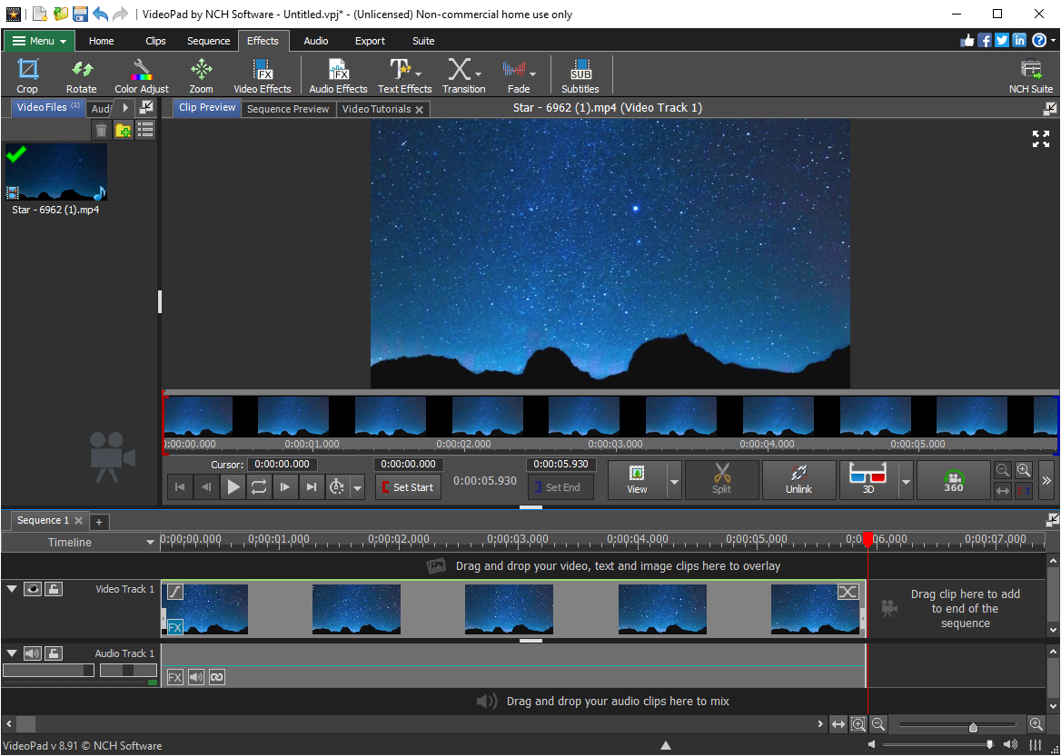Click the Set End button
Screen dimensions: 1061x756
click(x=560, y=486)
